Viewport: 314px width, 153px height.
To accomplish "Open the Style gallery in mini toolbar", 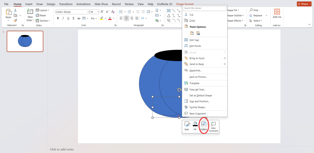I will pos(186,124).
